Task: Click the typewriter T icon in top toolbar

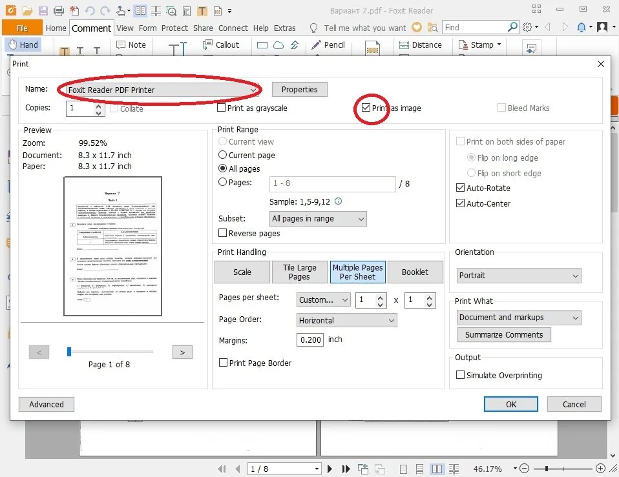Action: pyautogui.click(x=202, y=11)
